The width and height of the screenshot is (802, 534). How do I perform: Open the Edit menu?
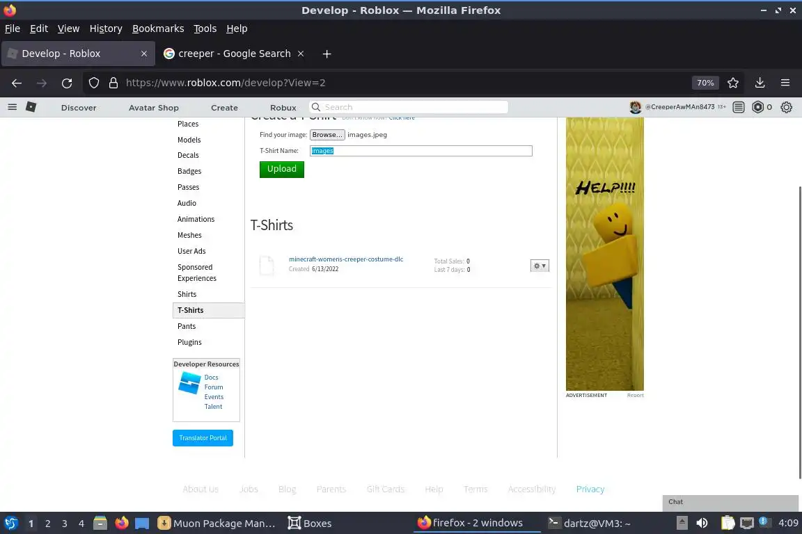point(39,29)
